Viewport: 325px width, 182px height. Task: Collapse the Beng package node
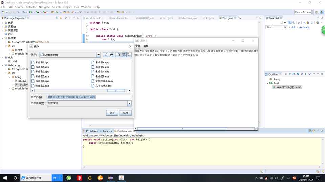[x=9, y=77]
